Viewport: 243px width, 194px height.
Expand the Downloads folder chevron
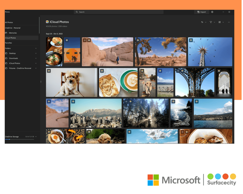tap(36, 58)
